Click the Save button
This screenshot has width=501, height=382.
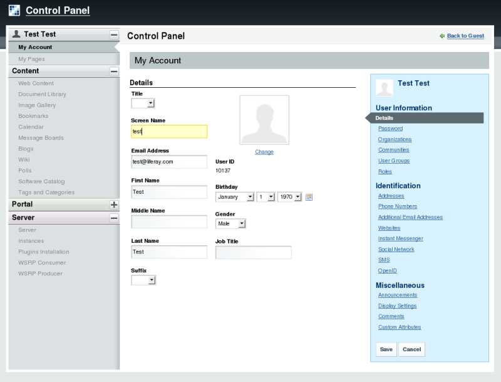click(x=386, y=349)
